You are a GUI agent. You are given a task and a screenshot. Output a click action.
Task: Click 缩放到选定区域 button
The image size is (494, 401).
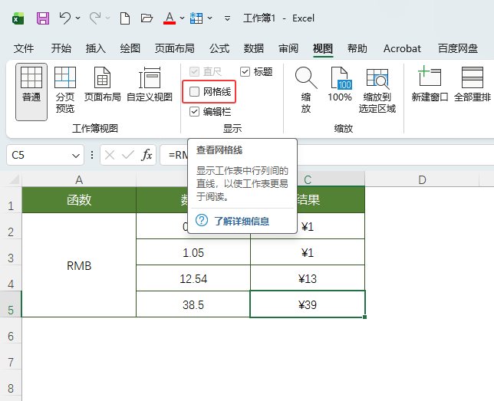tap(377, 90)
